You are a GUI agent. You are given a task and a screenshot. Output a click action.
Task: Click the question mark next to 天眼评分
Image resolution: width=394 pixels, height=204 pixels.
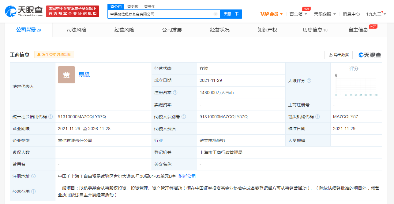[309, 80]
